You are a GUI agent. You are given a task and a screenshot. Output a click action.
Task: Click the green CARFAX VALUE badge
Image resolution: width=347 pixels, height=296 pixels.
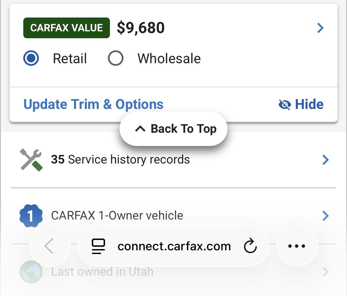[66, 28]
